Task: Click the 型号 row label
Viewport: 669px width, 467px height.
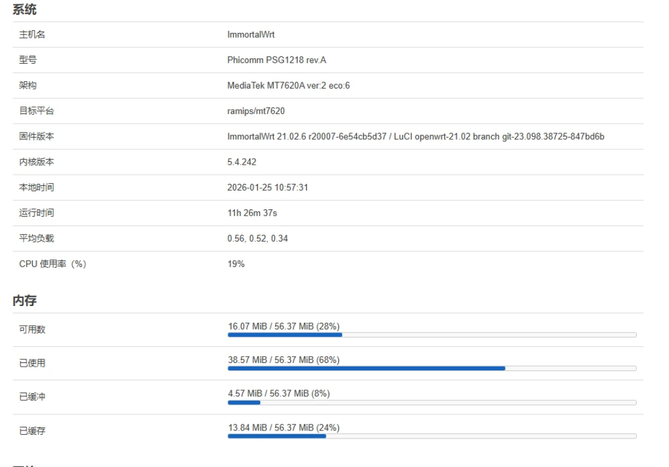Action: coord(28,60)
